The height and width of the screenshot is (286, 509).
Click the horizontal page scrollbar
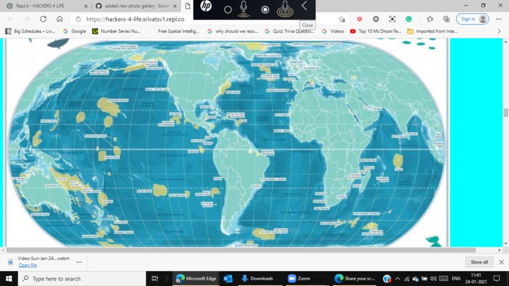241,250
